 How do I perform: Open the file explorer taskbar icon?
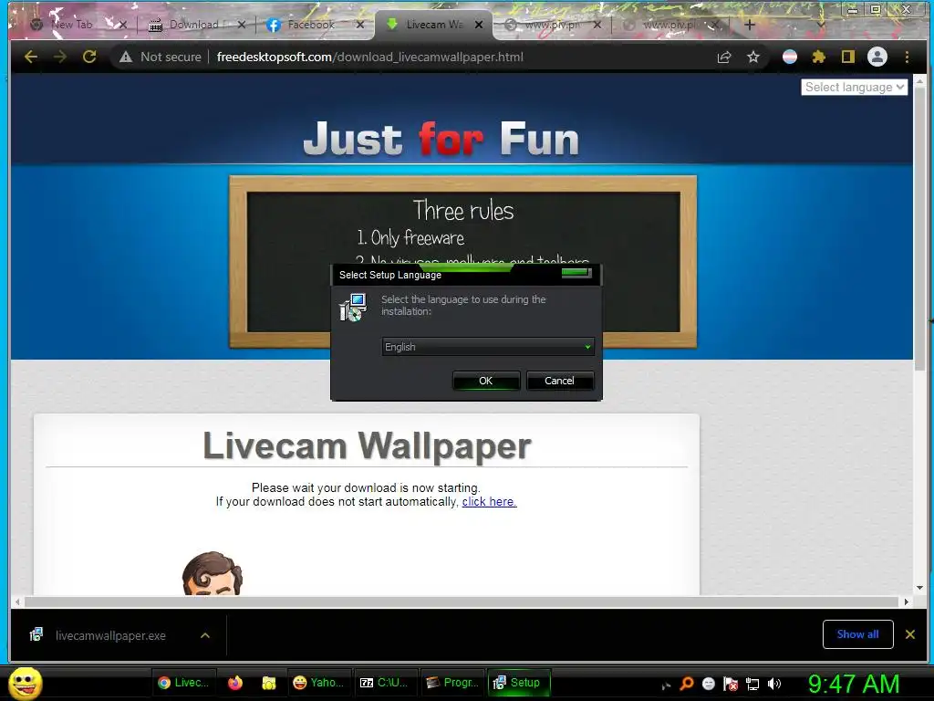click(269, 683)
